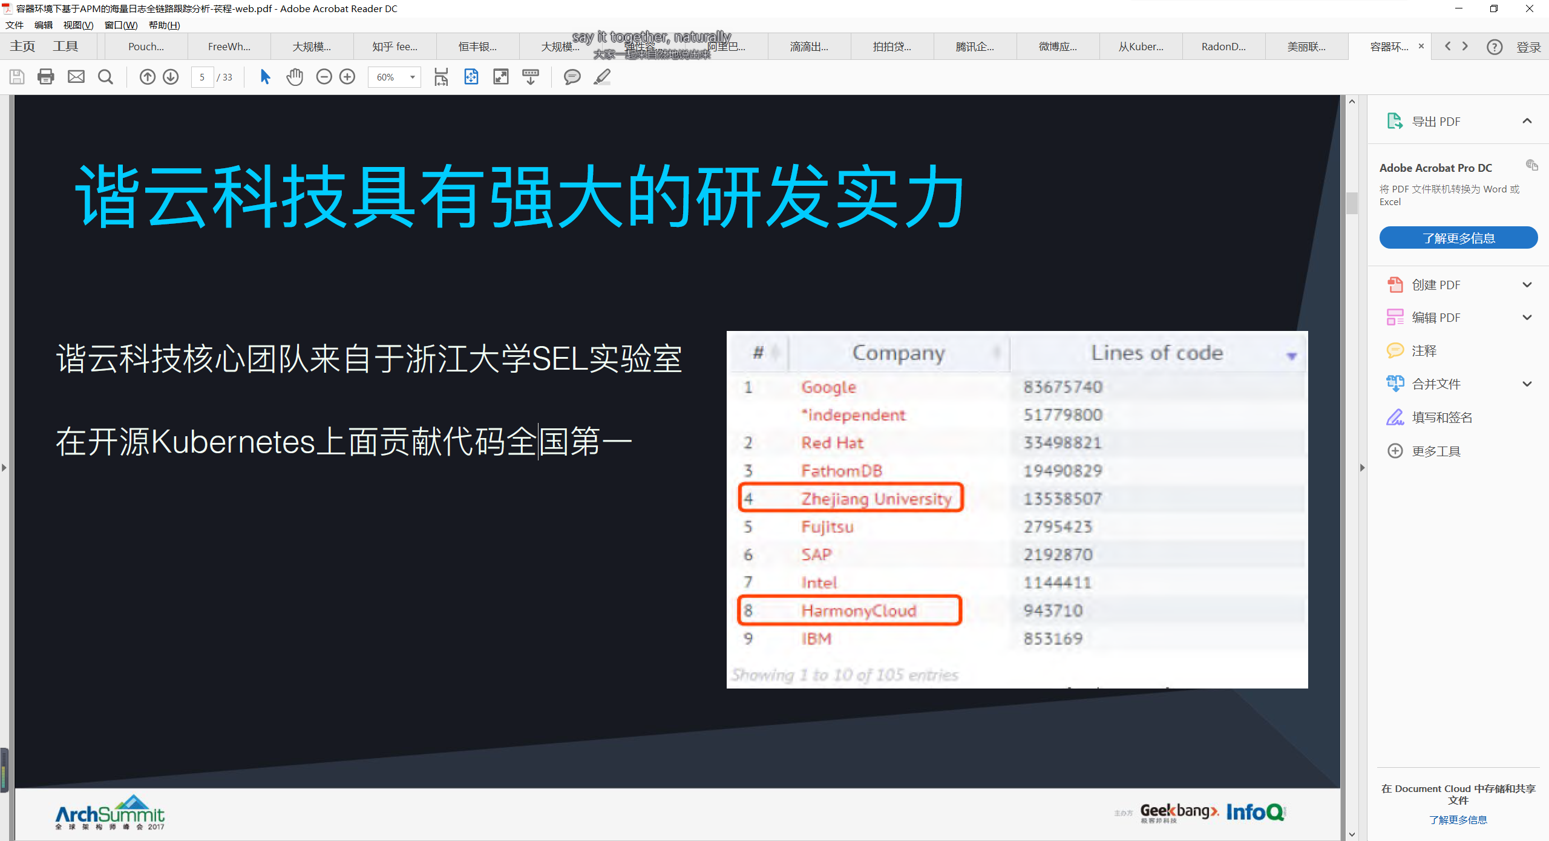Select the highlight text pen icon
1549x841 pixels.
602,77
